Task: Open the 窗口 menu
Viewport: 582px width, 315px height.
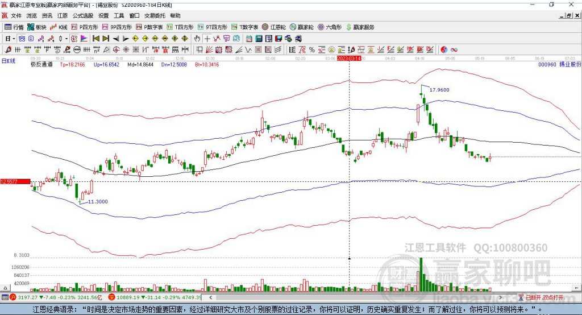Action: coord(134,15)
